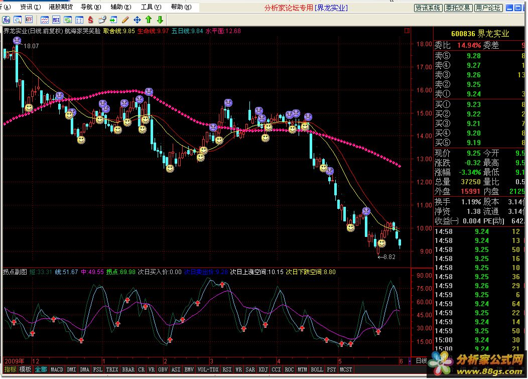Switch to the 指标 tab
528x379 pixels.
click(10, 369)
